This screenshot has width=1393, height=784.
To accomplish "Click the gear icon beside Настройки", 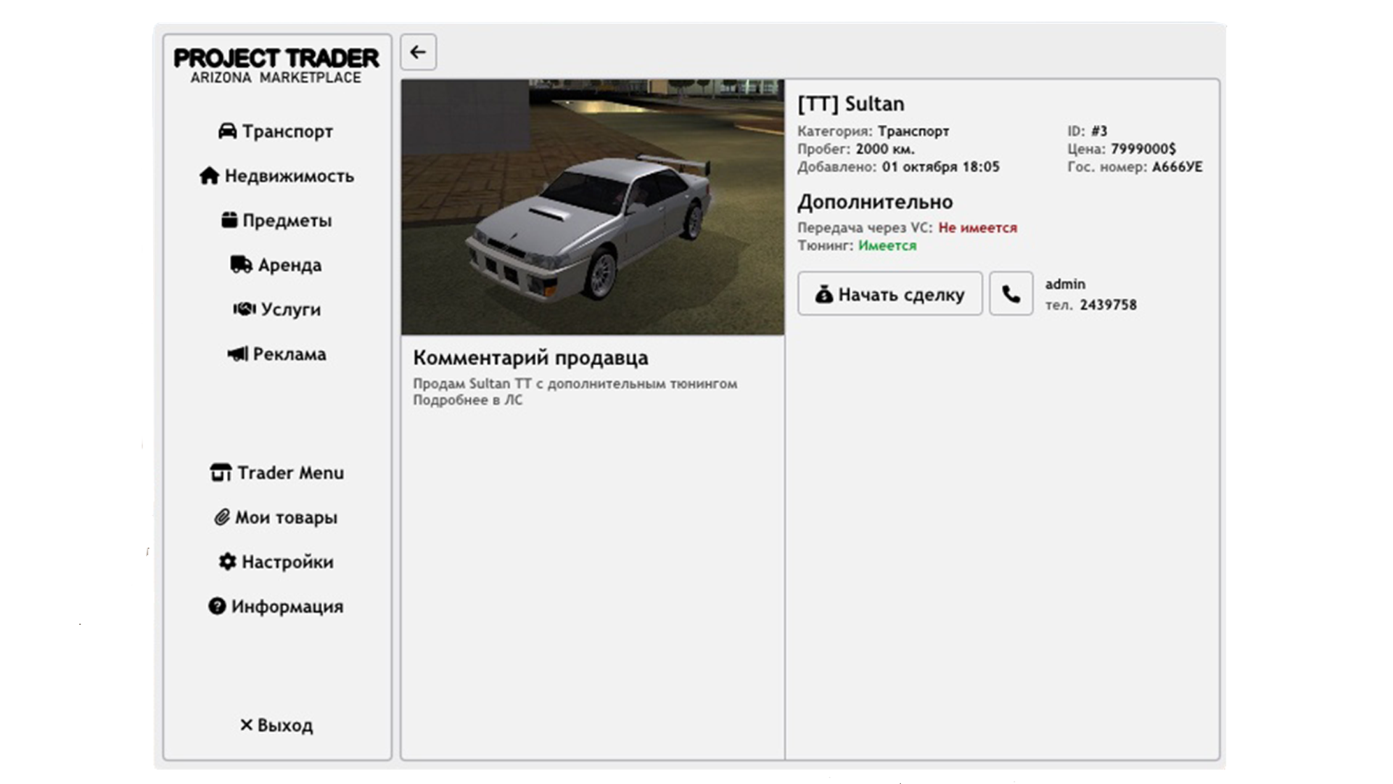I will [227, 561].
